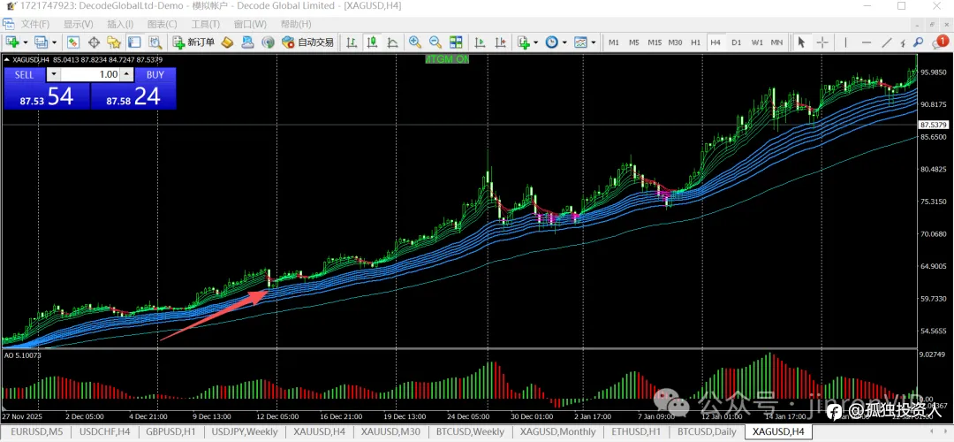Expand the Profiles dropdown arrow
Viewport: 954px width, 442px height.
click(55, 42)
